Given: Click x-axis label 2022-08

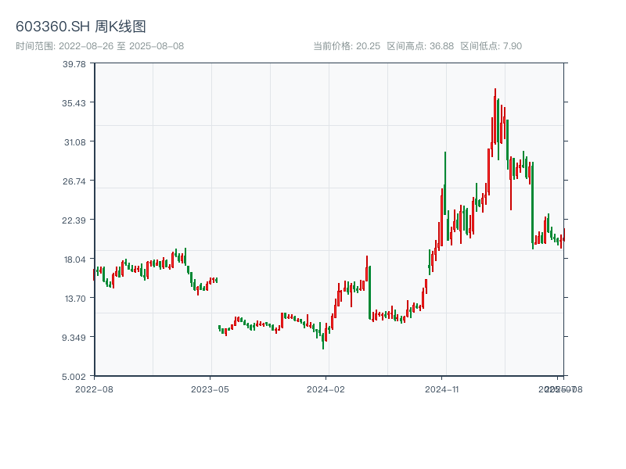Looking at the screenshot, I should click(x=94, y=389).
